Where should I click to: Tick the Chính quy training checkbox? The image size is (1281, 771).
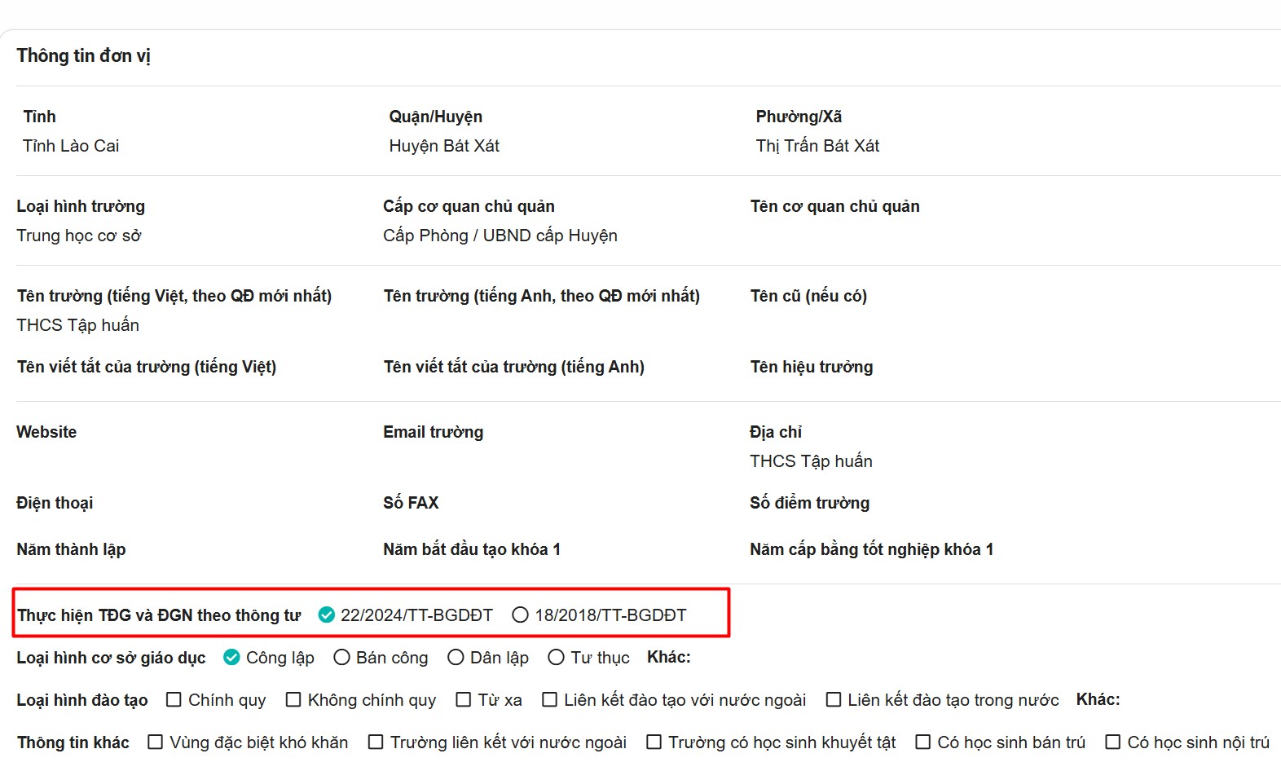pyautogui.click(x=174, y=700)
